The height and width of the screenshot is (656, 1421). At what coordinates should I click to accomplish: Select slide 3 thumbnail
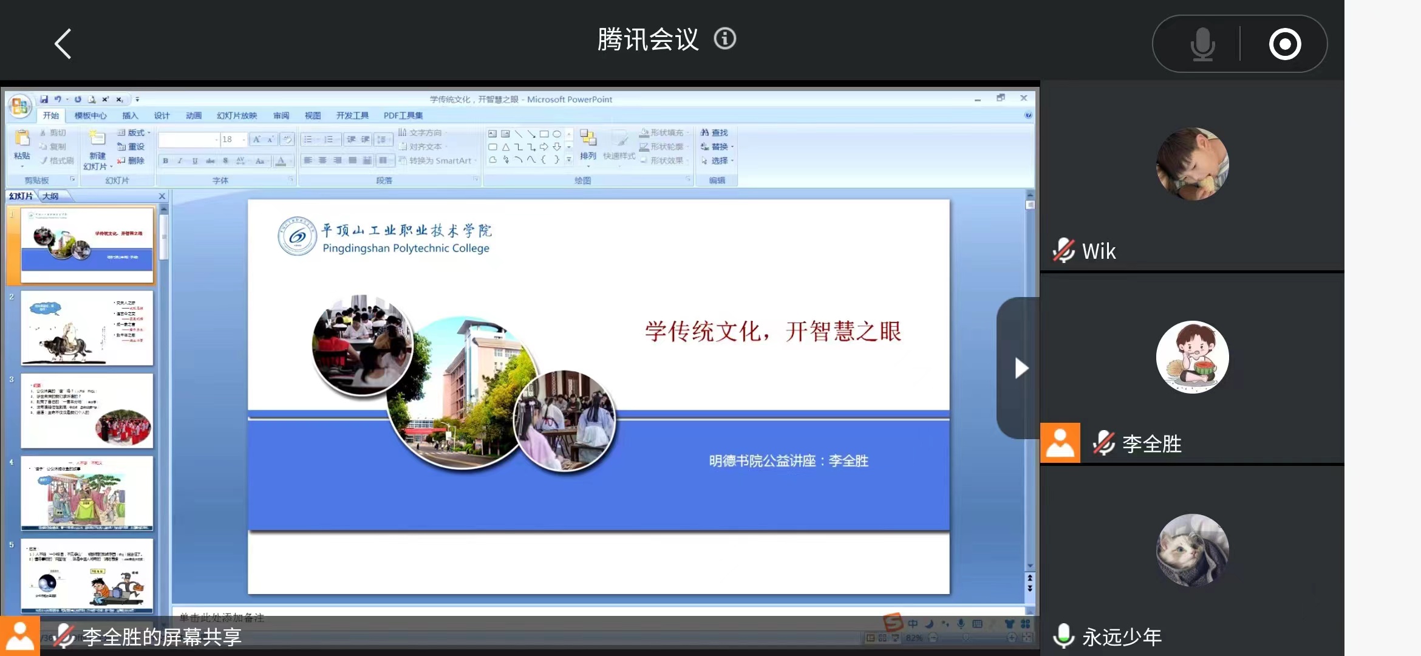click(x=87, y=411)
